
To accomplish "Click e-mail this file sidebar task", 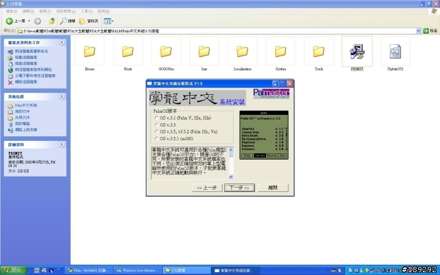I will pyautogui.click(x=35, y=76).
